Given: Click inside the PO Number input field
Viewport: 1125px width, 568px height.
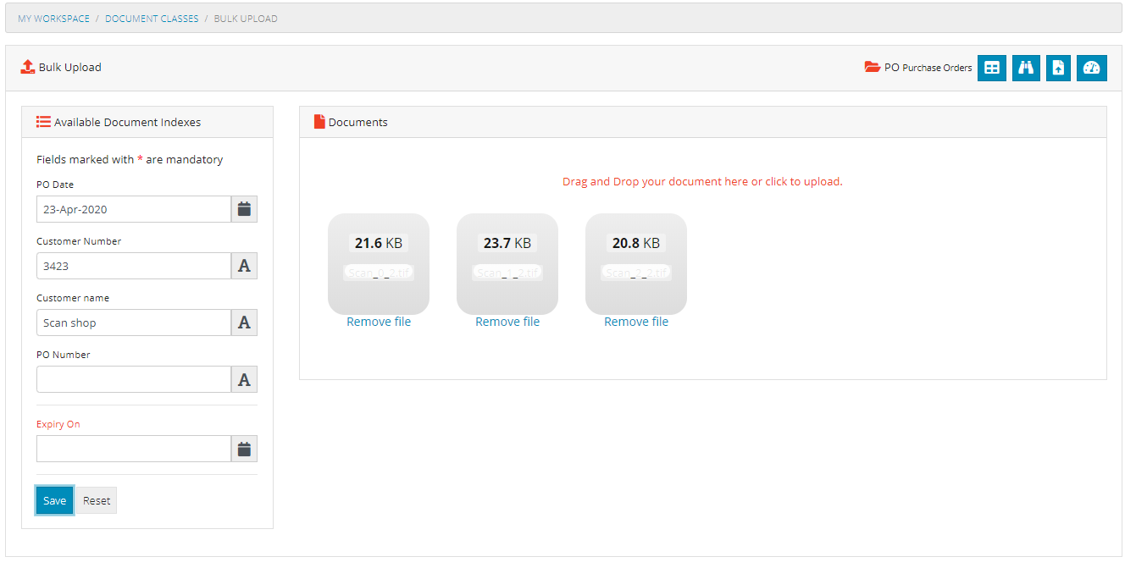Looking at the screenshot, I should click(133, 379).
